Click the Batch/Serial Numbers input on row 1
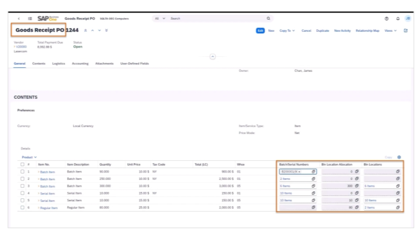This screenshot has height=243, width=419. click(x=293, y=171)
